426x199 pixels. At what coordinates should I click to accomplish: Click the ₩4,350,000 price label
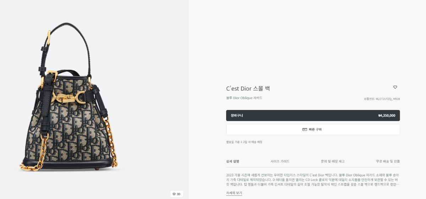(387, 116)
